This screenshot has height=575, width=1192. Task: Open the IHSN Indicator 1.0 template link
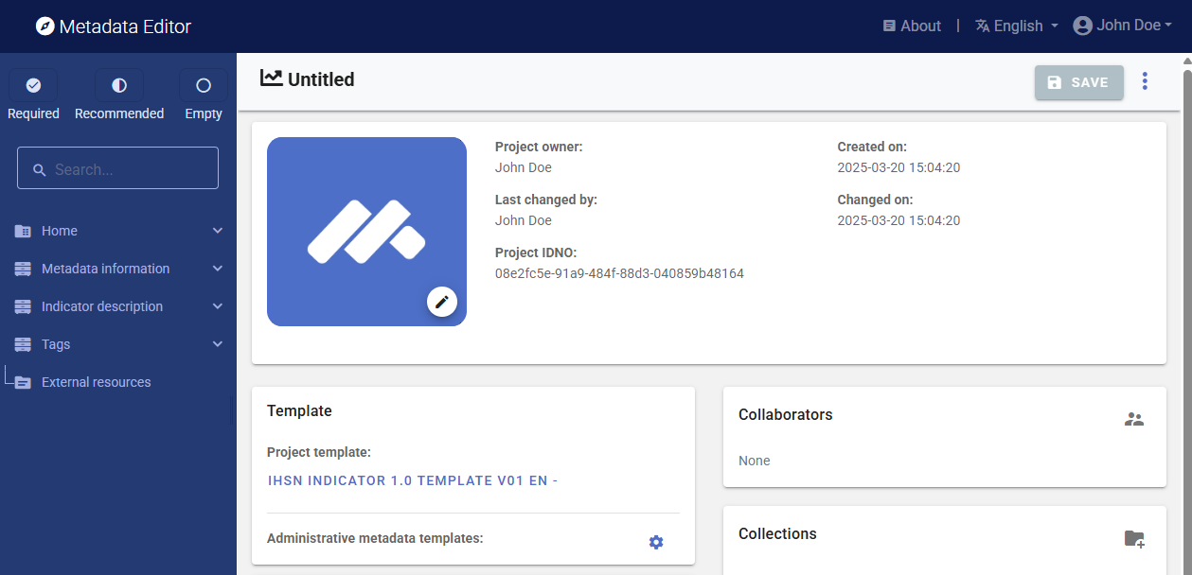tap(412, 480)
